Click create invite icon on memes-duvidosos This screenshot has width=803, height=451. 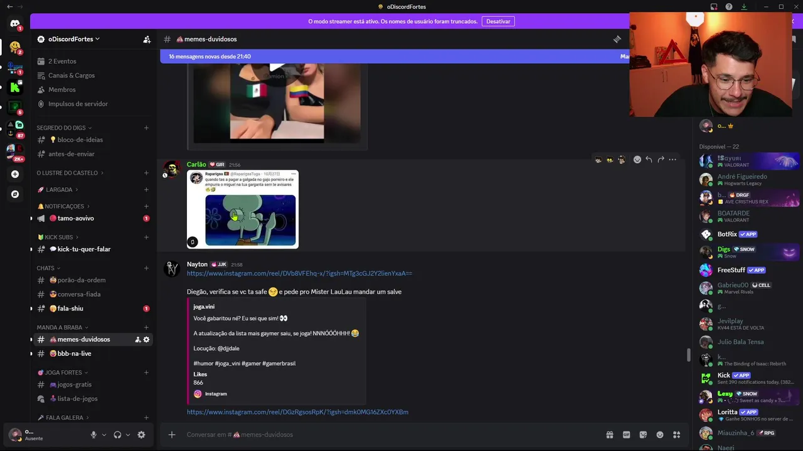click(x=137, y=340)
